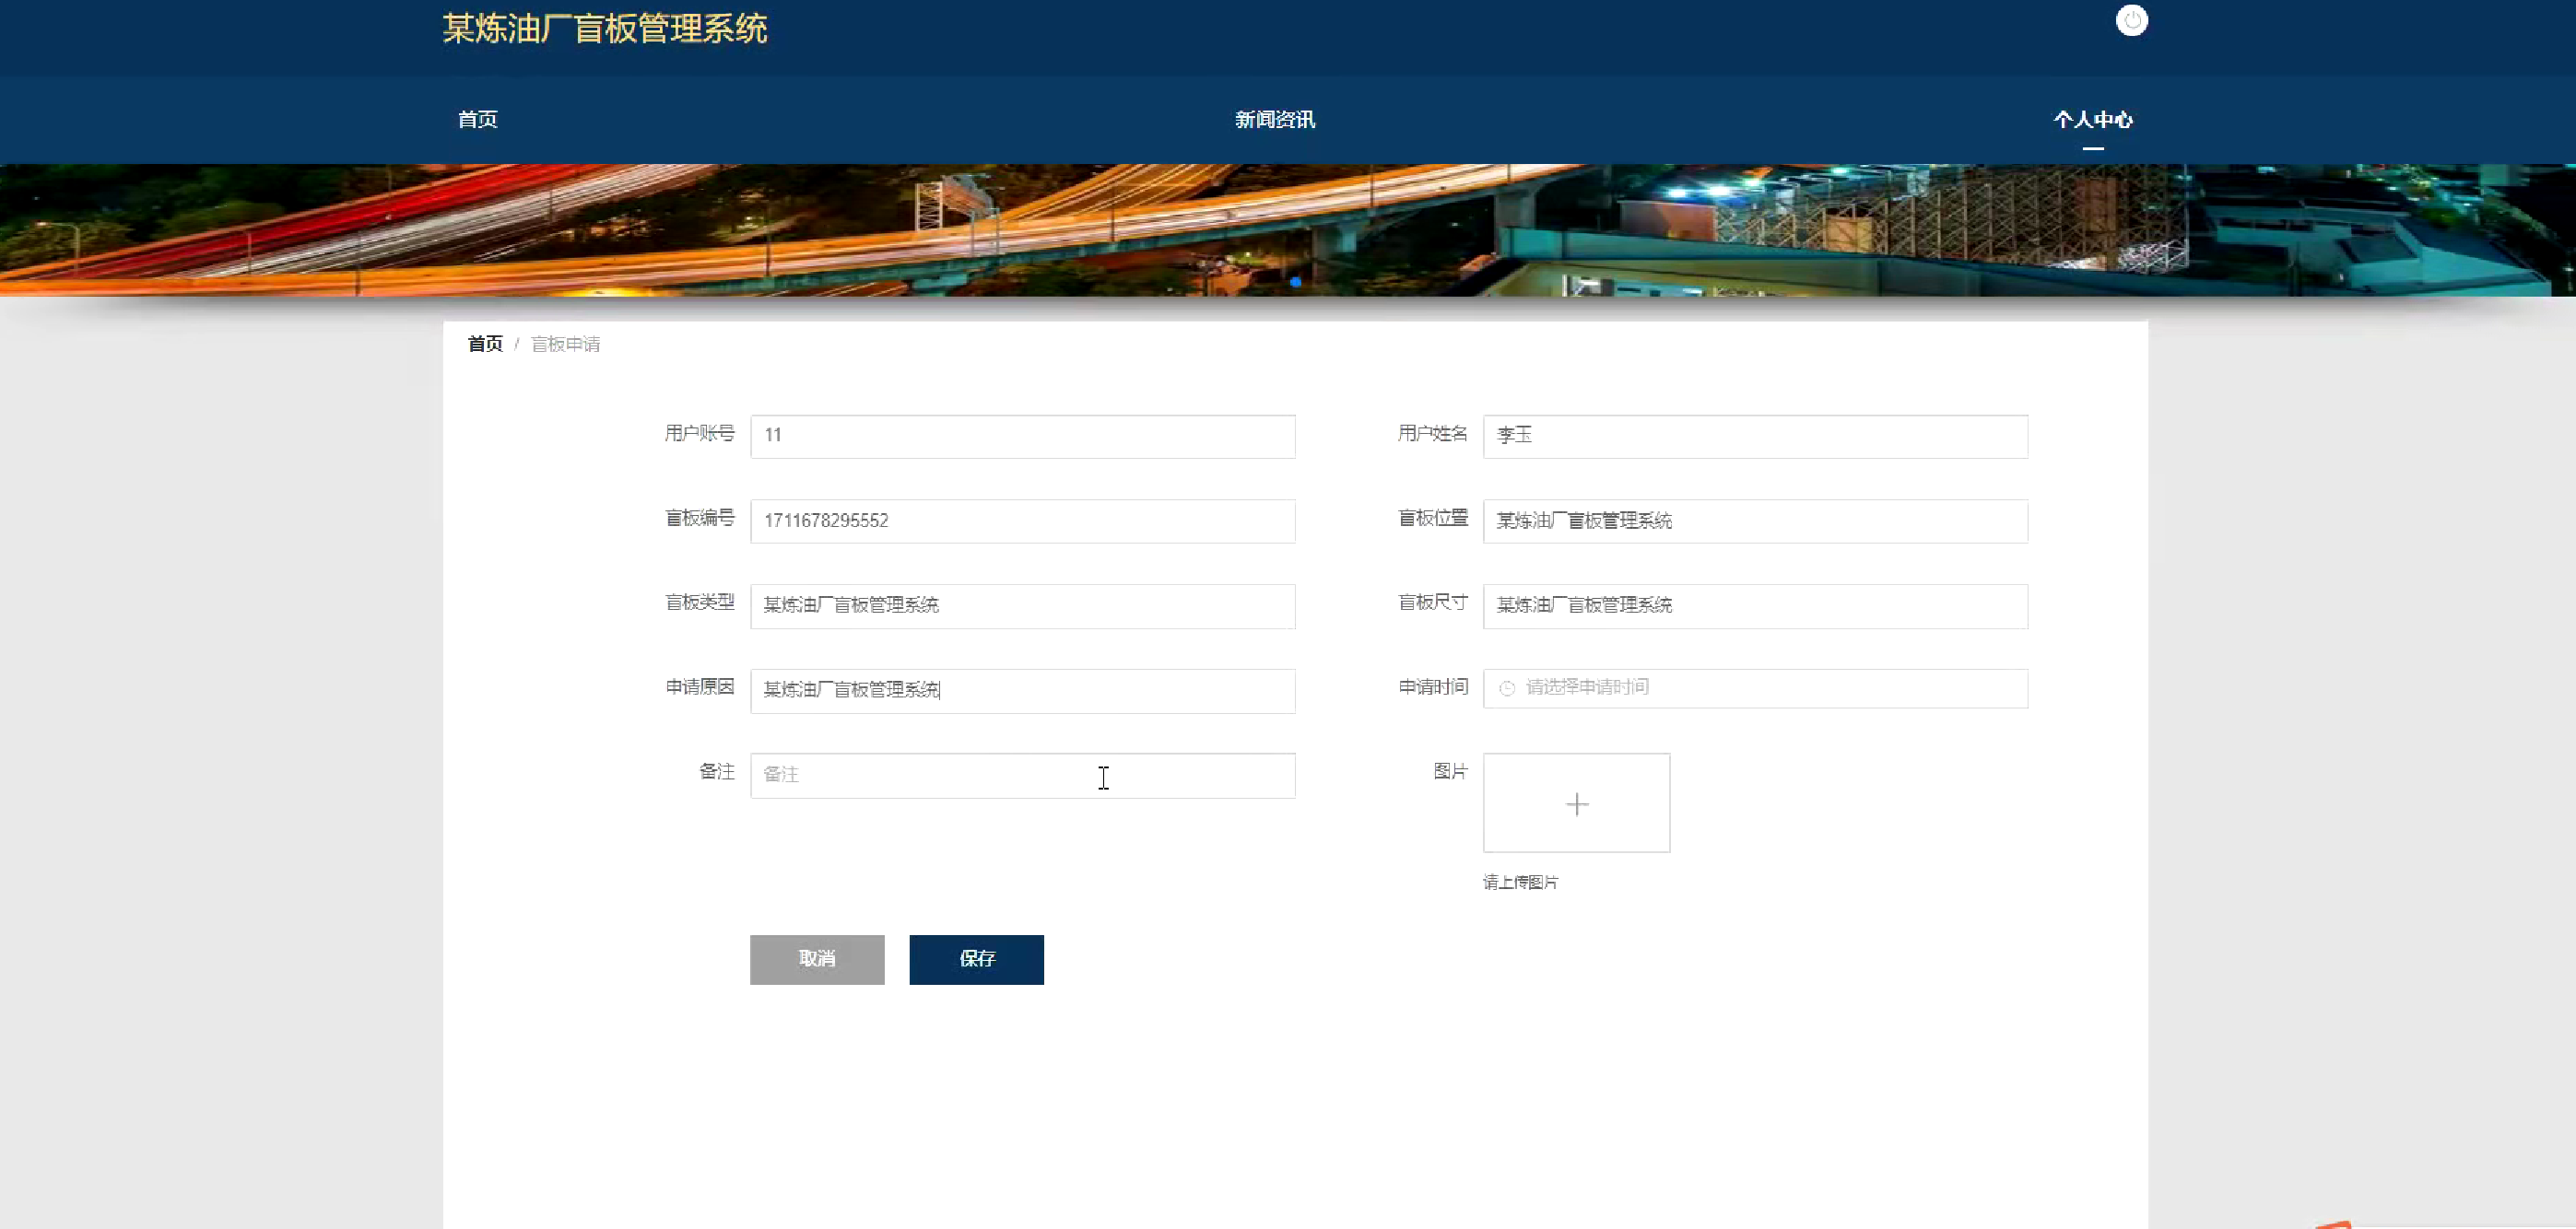This screenshot has width=2576, height=1229.
Task: Click the clock icon in 申请时间 field
Action: point(1507,688)
